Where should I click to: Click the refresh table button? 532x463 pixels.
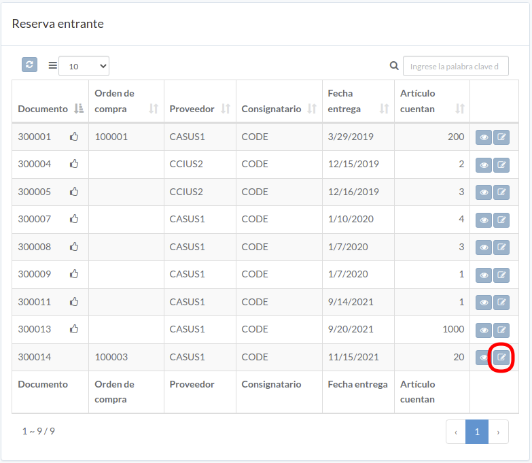pyautogui.click(x=29, y=65)
